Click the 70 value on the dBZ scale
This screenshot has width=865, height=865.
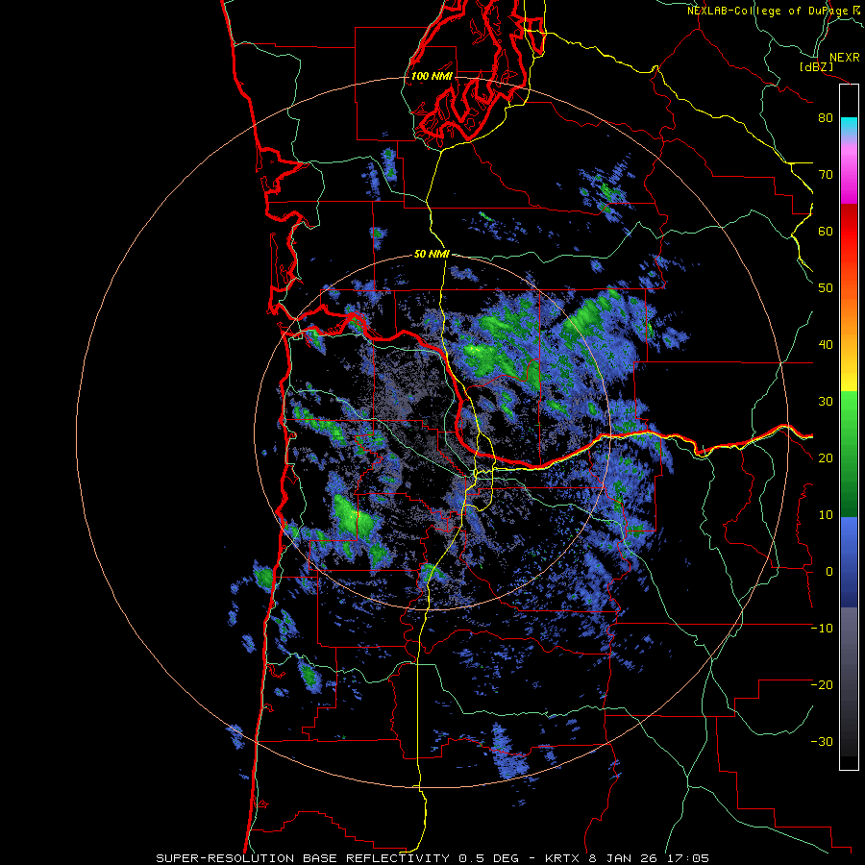tap(826, 175)
